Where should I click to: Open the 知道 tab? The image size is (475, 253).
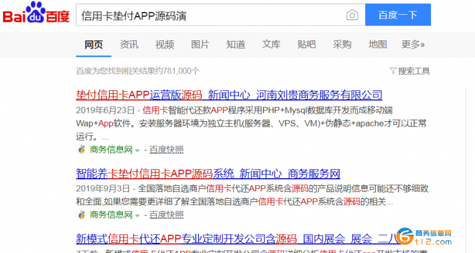(235, 45)
